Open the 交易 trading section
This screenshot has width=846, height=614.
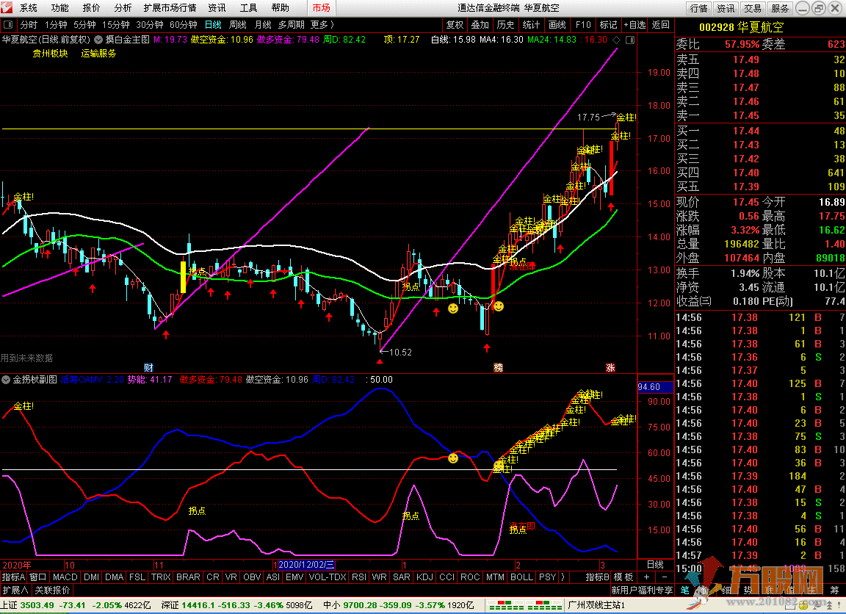coord(753,8)
